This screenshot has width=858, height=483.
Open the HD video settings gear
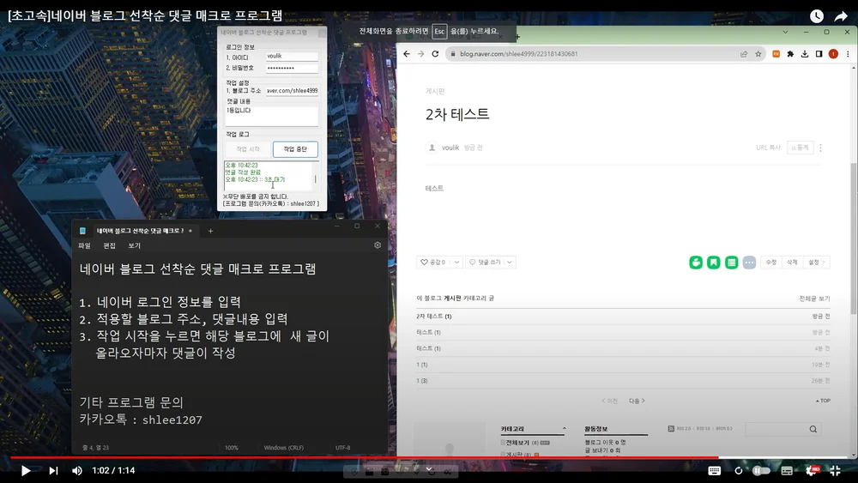pyautogui.click(x=813, y=470)
